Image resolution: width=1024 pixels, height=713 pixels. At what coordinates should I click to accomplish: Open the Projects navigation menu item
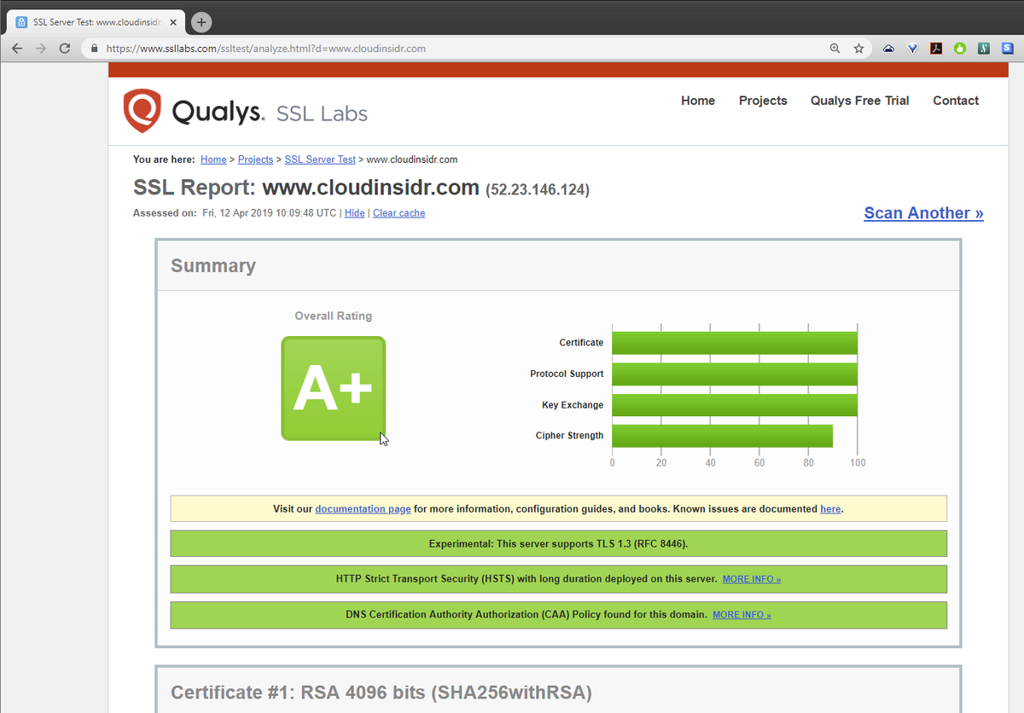coord(763,101)
